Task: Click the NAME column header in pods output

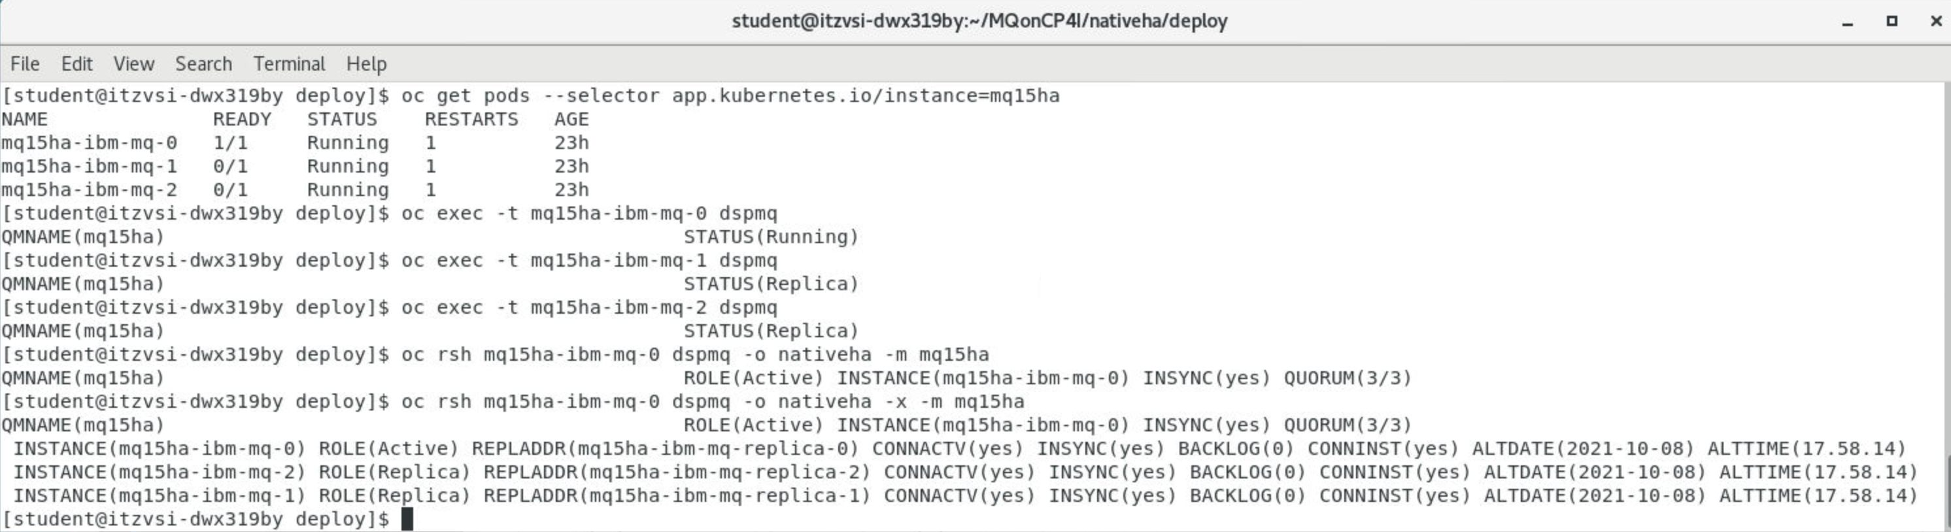Action: [x=24, y=120]
